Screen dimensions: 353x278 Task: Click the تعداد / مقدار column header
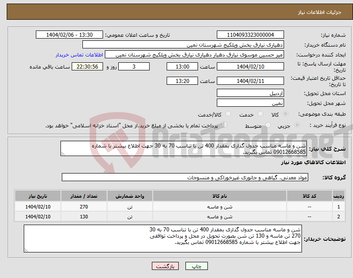pyautogui.click(x=84, y=196)
